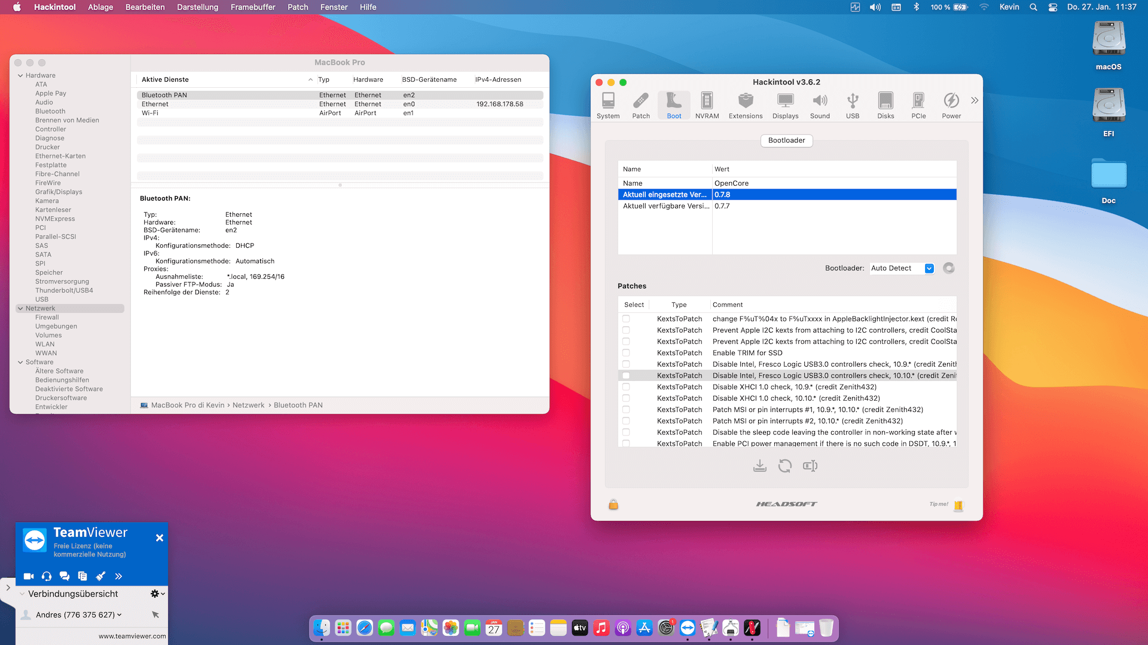Check the first AppleBacklightInjector patch

point(626,319)
